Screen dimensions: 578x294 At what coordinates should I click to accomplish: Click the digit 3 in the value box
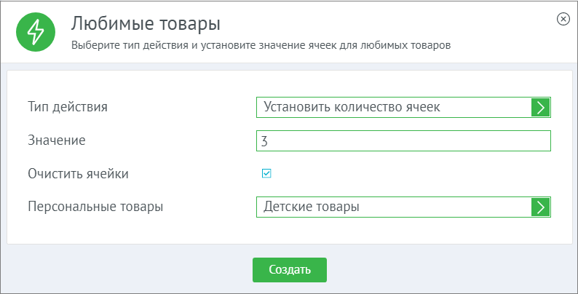pyautogui.click(x=264, y=141)
